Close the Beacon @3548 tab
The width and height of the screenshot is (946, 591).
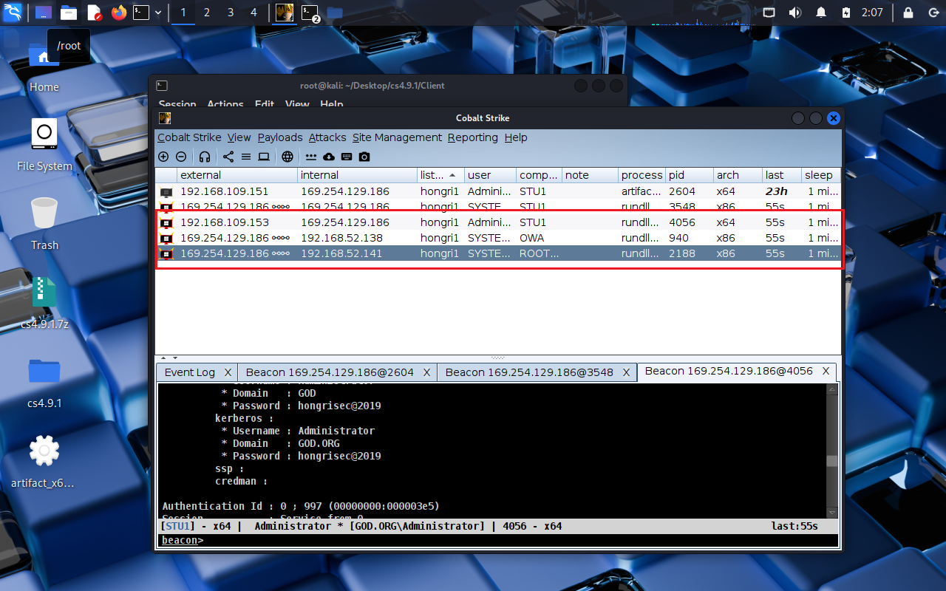pos(626,372)
